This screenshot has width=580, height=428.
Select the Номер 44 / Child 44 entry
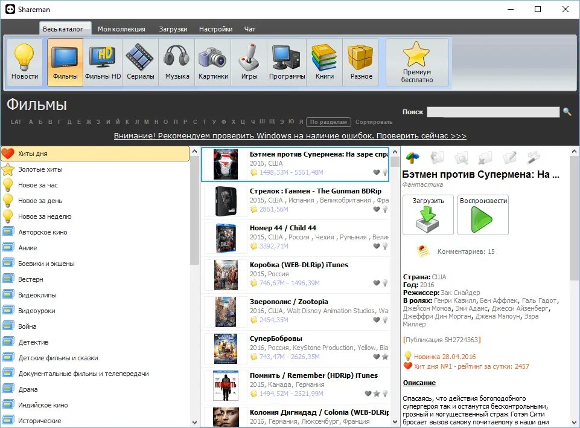tap(296, 238)
